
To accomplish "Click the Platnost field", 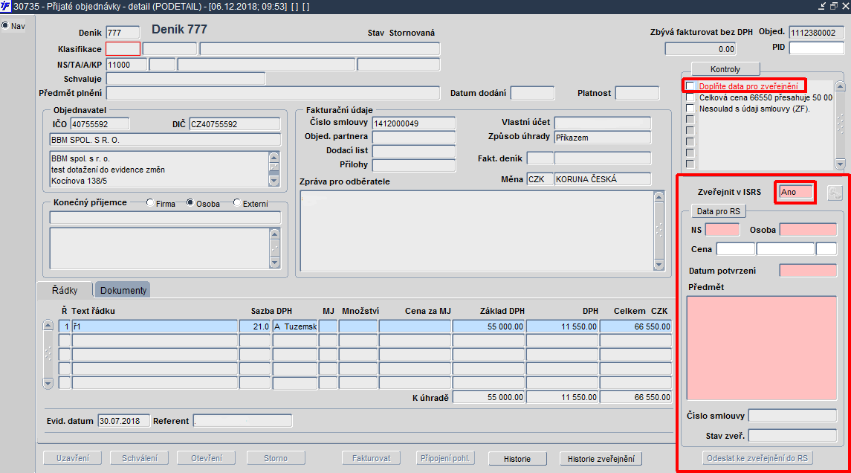I will click(x=637, y=93).
